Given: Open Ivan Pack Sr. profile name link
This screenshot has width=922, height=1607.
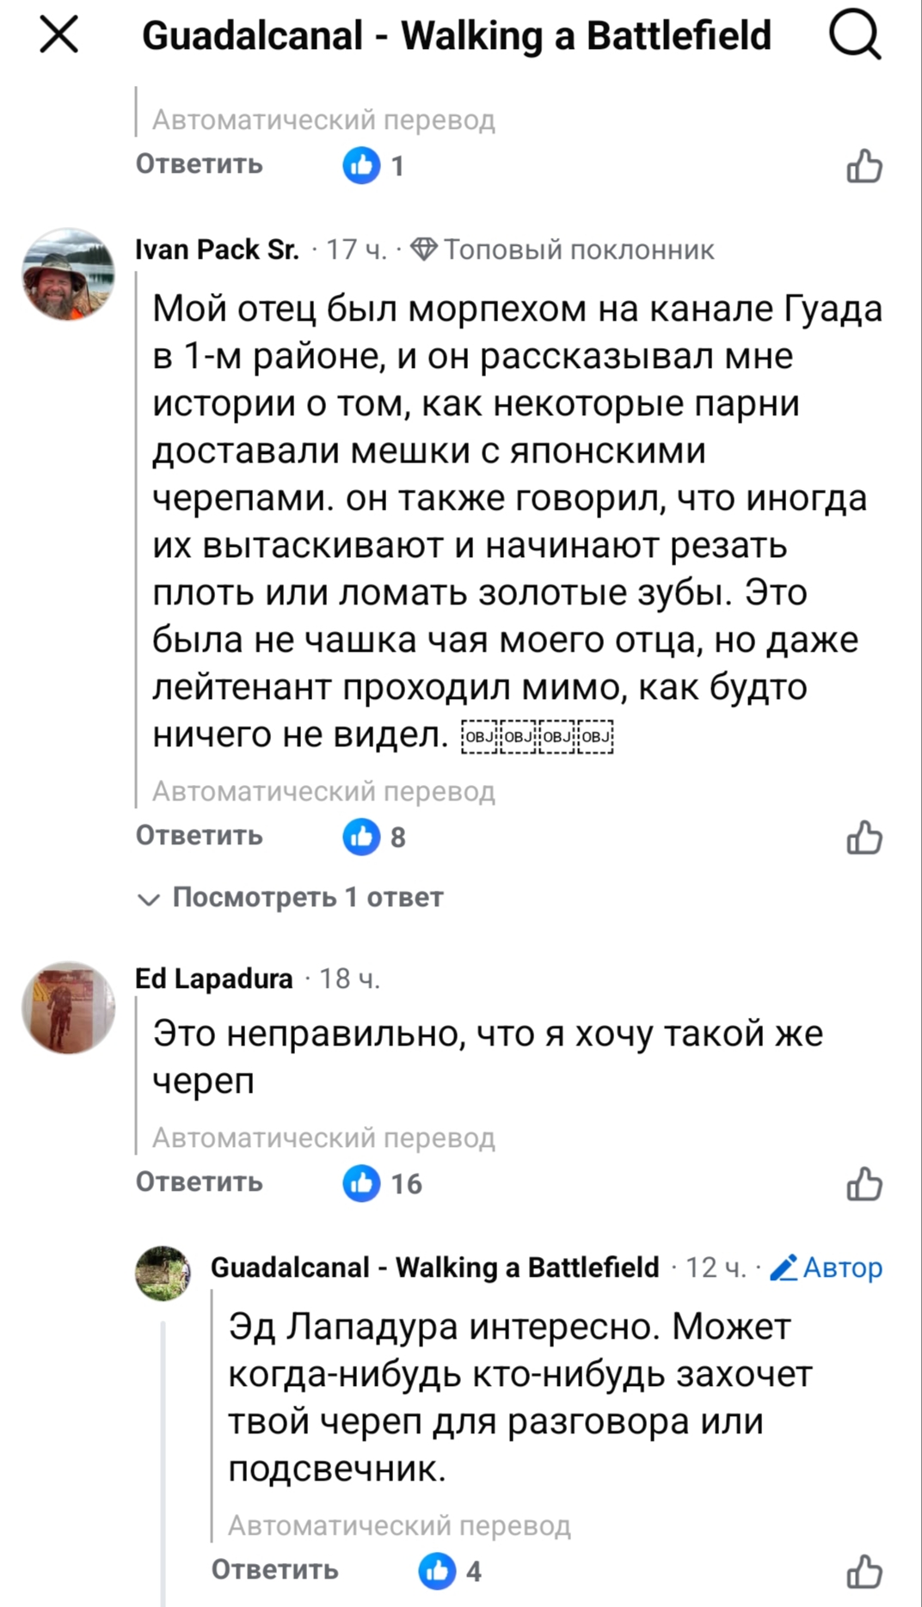Looking at the screenshot, I should pyautogui.click(x=217, y=250).
